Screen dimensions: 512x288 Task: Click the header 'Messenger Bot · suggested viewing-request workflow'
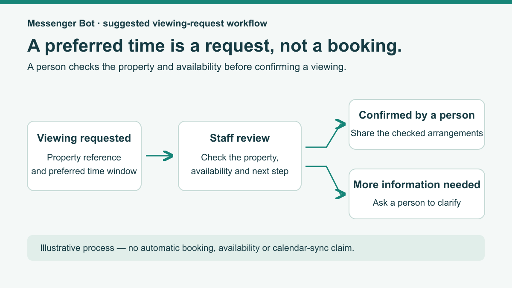[x=147, y=23]
